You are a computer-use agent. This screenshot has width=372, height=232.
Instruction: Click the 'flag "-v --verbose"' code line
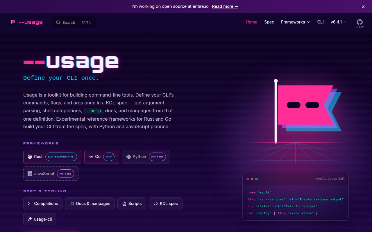click(296, 199)
